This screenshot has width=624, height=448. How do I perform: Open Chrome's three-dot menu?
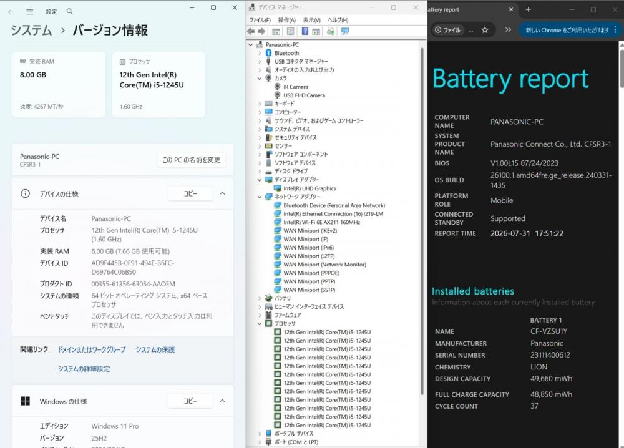[x=615, y=30]
